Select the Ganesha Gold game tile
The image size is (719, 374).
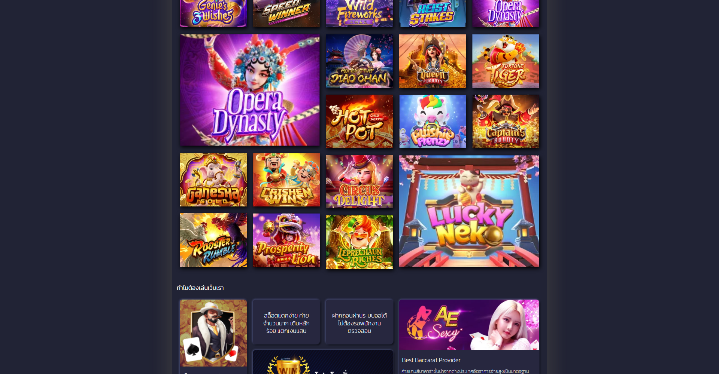(x=213, y=180)
